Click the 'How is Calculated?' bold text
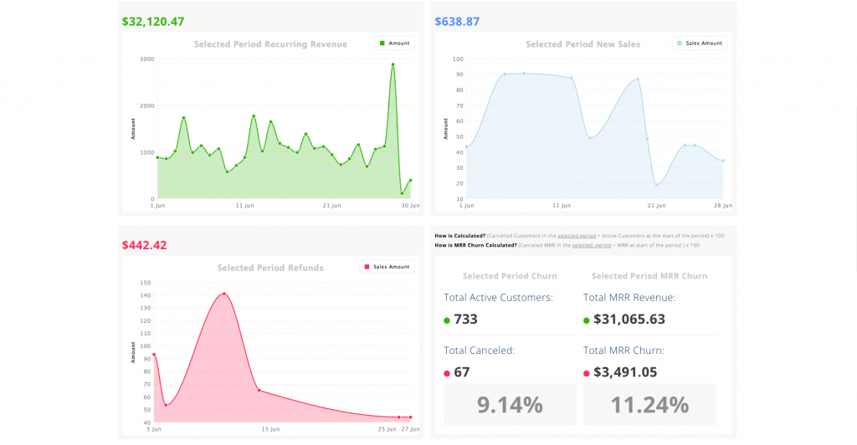Image resolution: width=857 pixels, height=445 pixels. (459, 236)
